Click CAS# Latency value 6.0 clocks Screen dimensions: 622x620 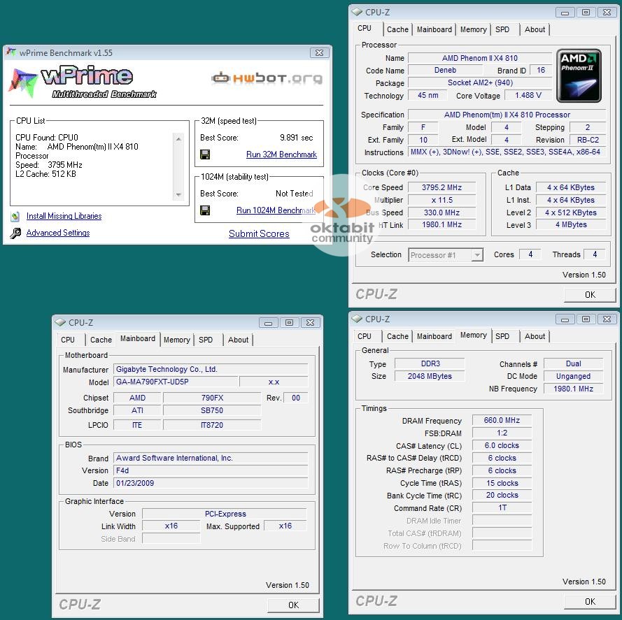pyautogui.click(x=502, y=445)
